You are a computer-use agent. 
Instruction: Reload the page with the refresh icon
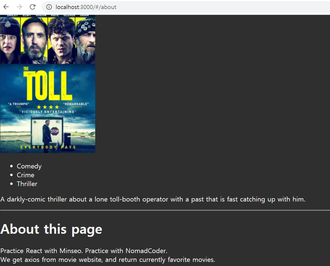tap(32, 7)
